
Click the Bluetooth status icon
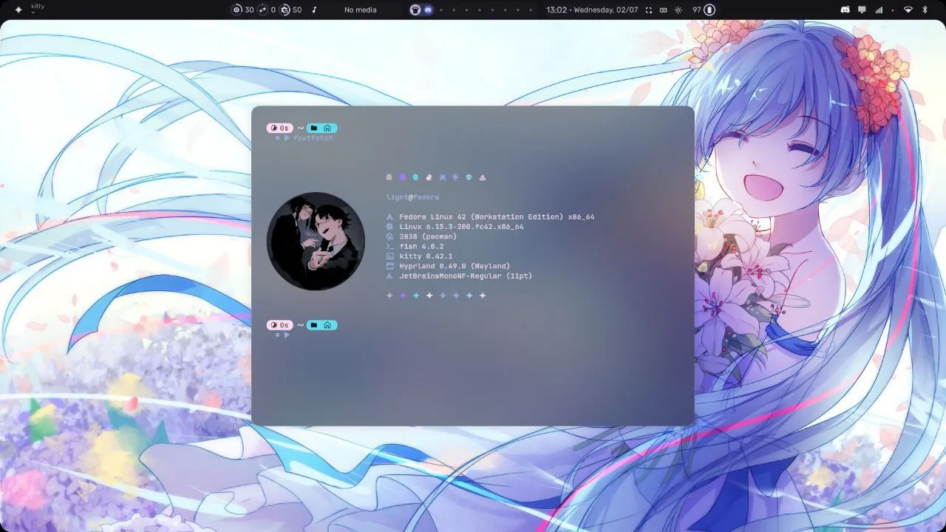[925, 10]
